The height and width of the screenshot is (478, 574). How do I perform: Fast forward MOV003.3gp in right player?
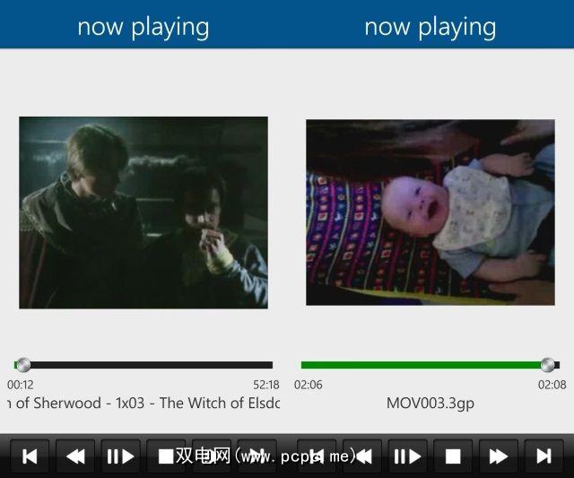499,456
